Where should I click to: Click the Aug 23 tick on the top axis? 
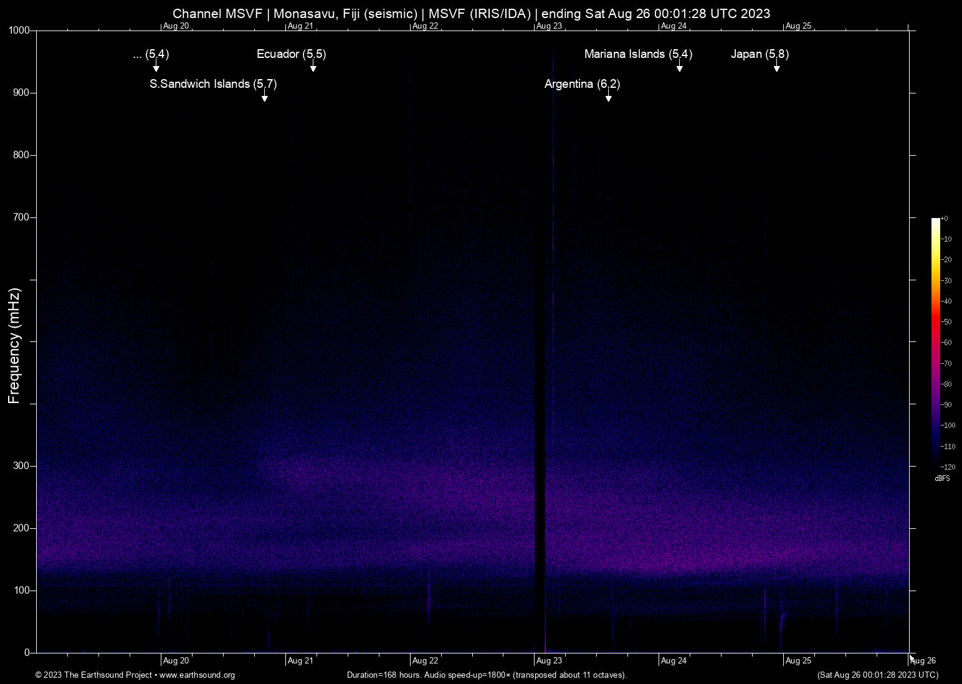[550, 26]
